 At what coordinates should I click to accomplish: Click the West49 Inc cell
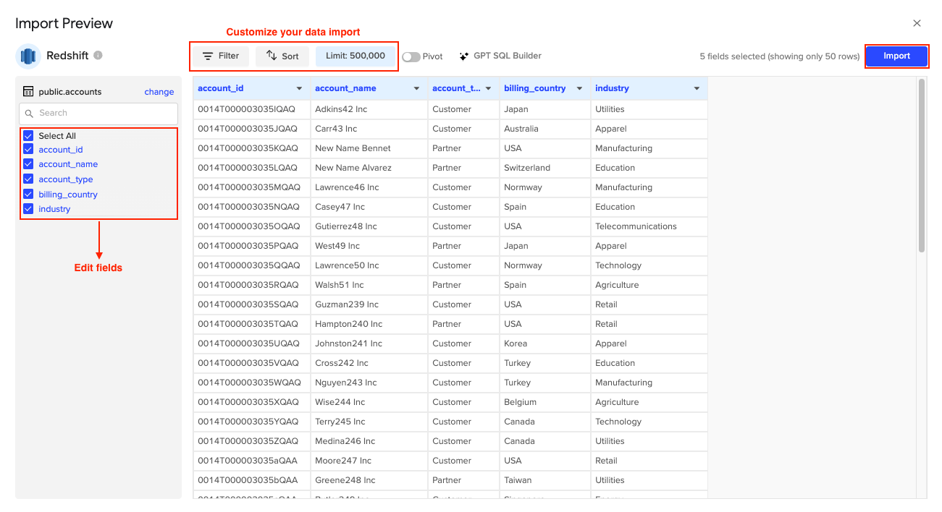pos(369,246)
